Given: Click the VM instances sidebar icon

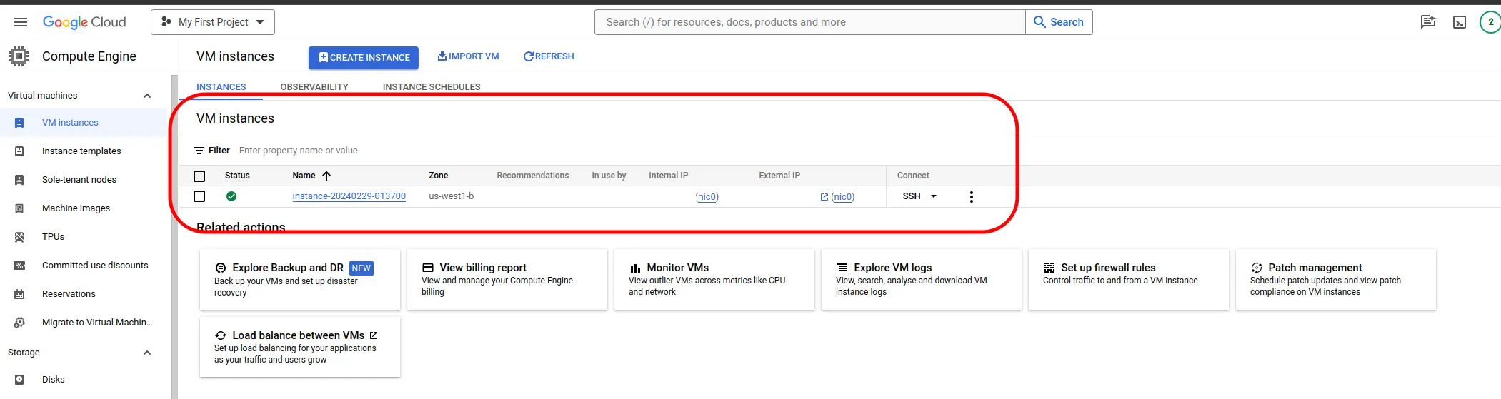Looking at the screenshot, I should 19,123.
